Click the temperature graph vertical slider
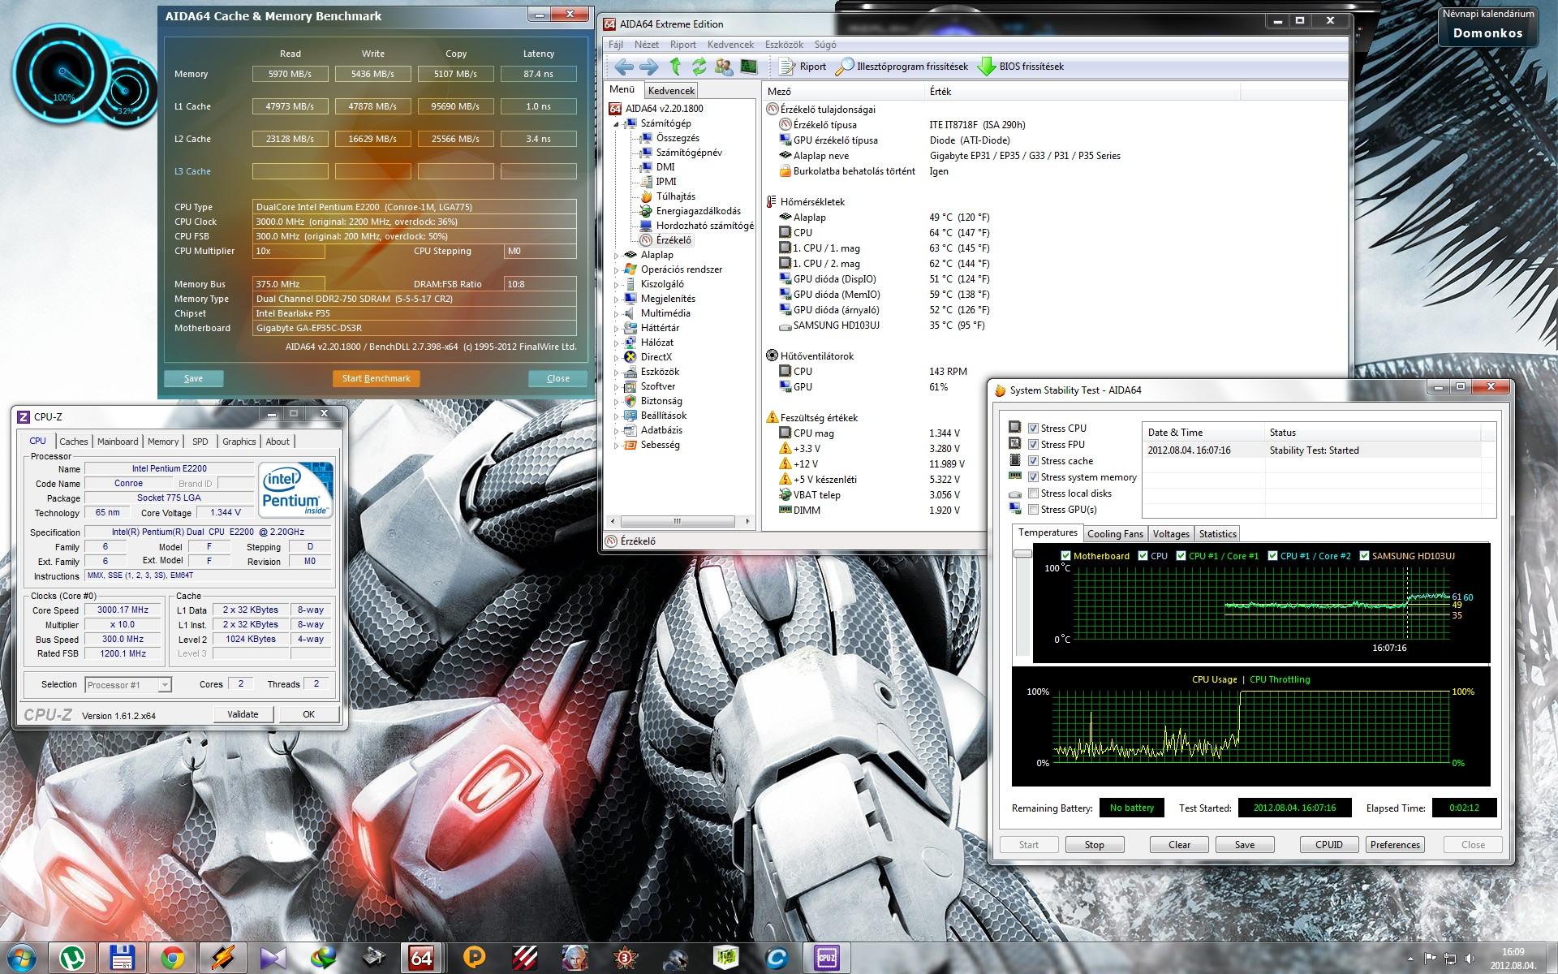The image size is (1558, 974). (x=1022, y=554)
